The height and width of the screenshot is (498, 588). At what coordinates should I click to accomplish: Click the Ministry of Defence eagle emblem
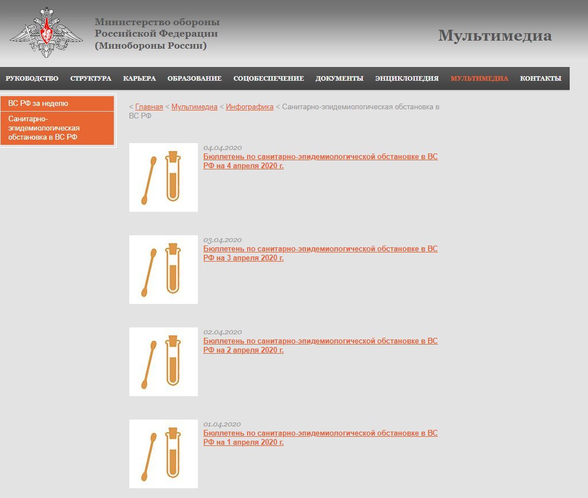[46, 33]
